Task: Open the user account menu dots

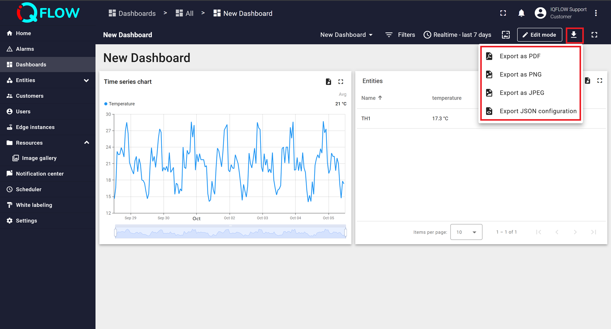Action: [x=596, y=13]
